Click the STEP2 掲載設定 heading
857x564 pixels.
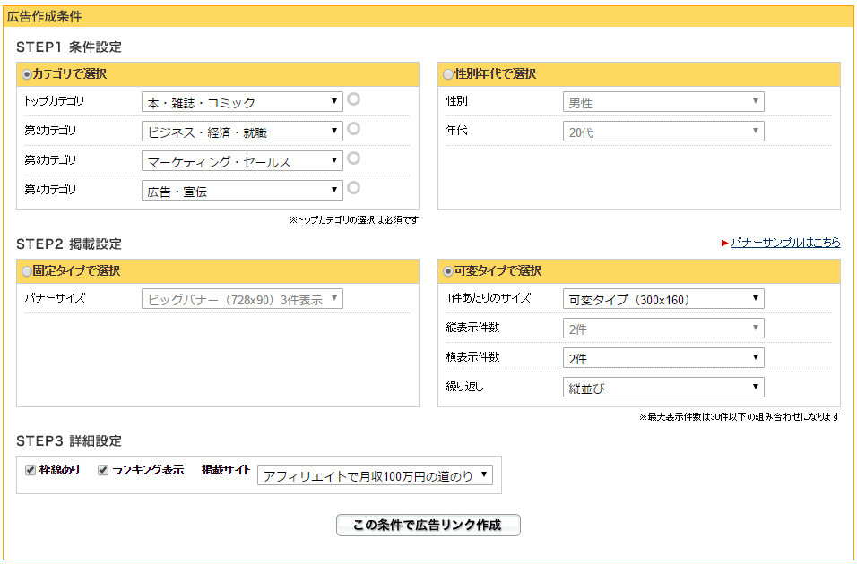point(69,244)
